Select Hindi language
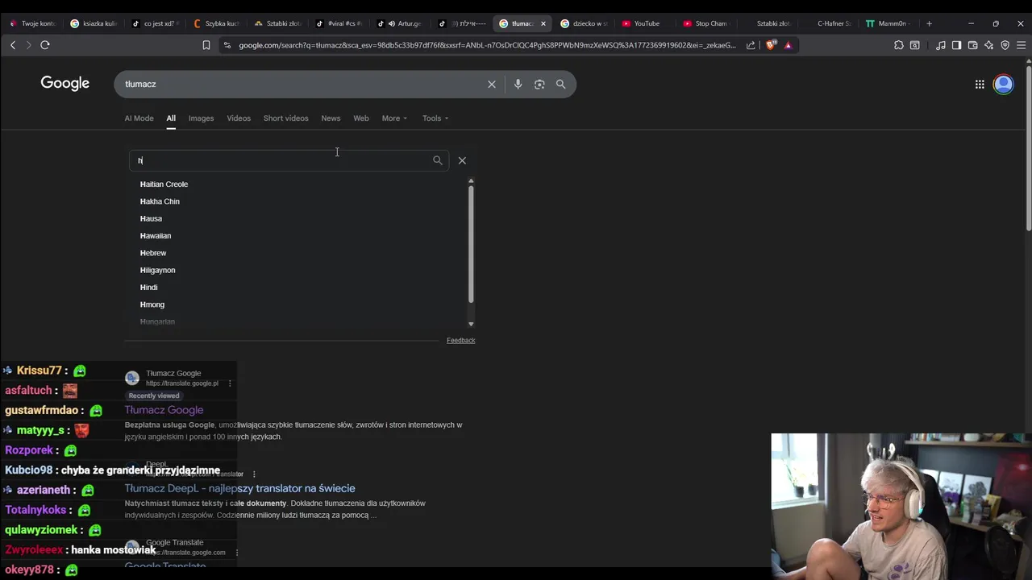1032x580 pixels. [x=148, y=288]
